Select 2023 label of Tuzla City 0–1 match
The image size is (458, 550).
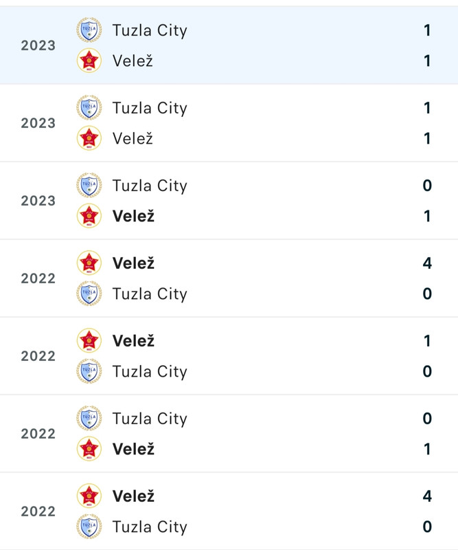click(x=38, y=201)
